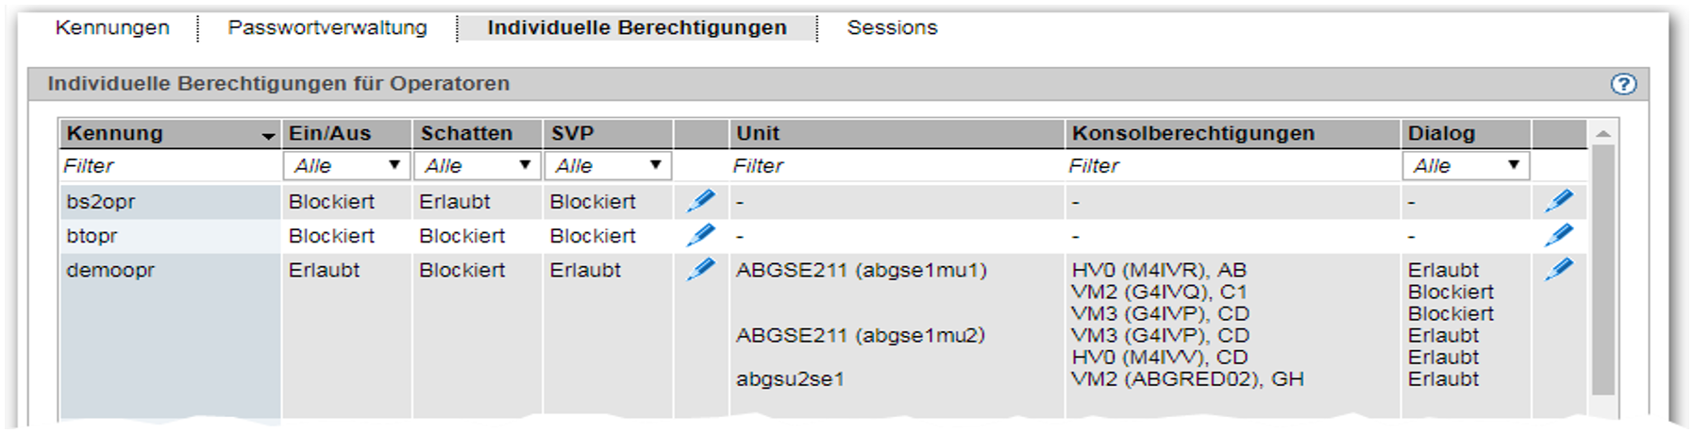The width and height of the screenshot is (1694, 434).
Task: Switch to the Kennungen tab
Action: [112, 27]
